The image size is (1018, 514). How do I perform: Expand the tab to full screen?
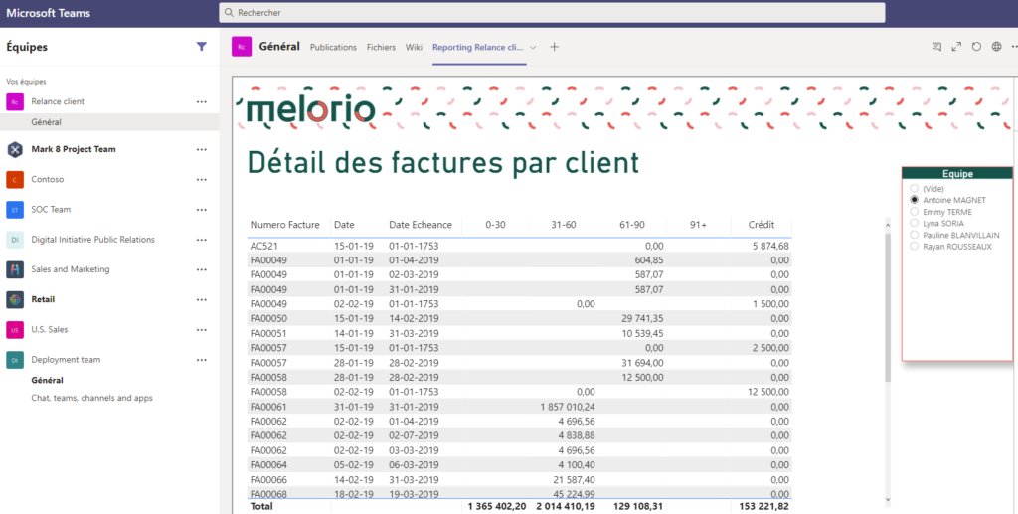[956, 47]
